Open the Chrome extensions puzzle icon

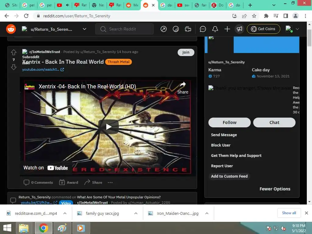[266, 16]
